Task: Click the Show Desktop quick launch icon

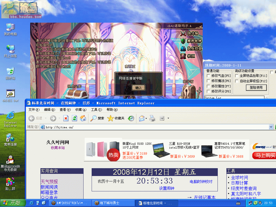Action: pyautogui.click(x=38, y=203)
